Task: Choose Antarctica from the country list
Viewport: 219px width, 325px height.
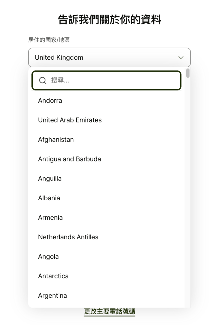Action: 53,276
